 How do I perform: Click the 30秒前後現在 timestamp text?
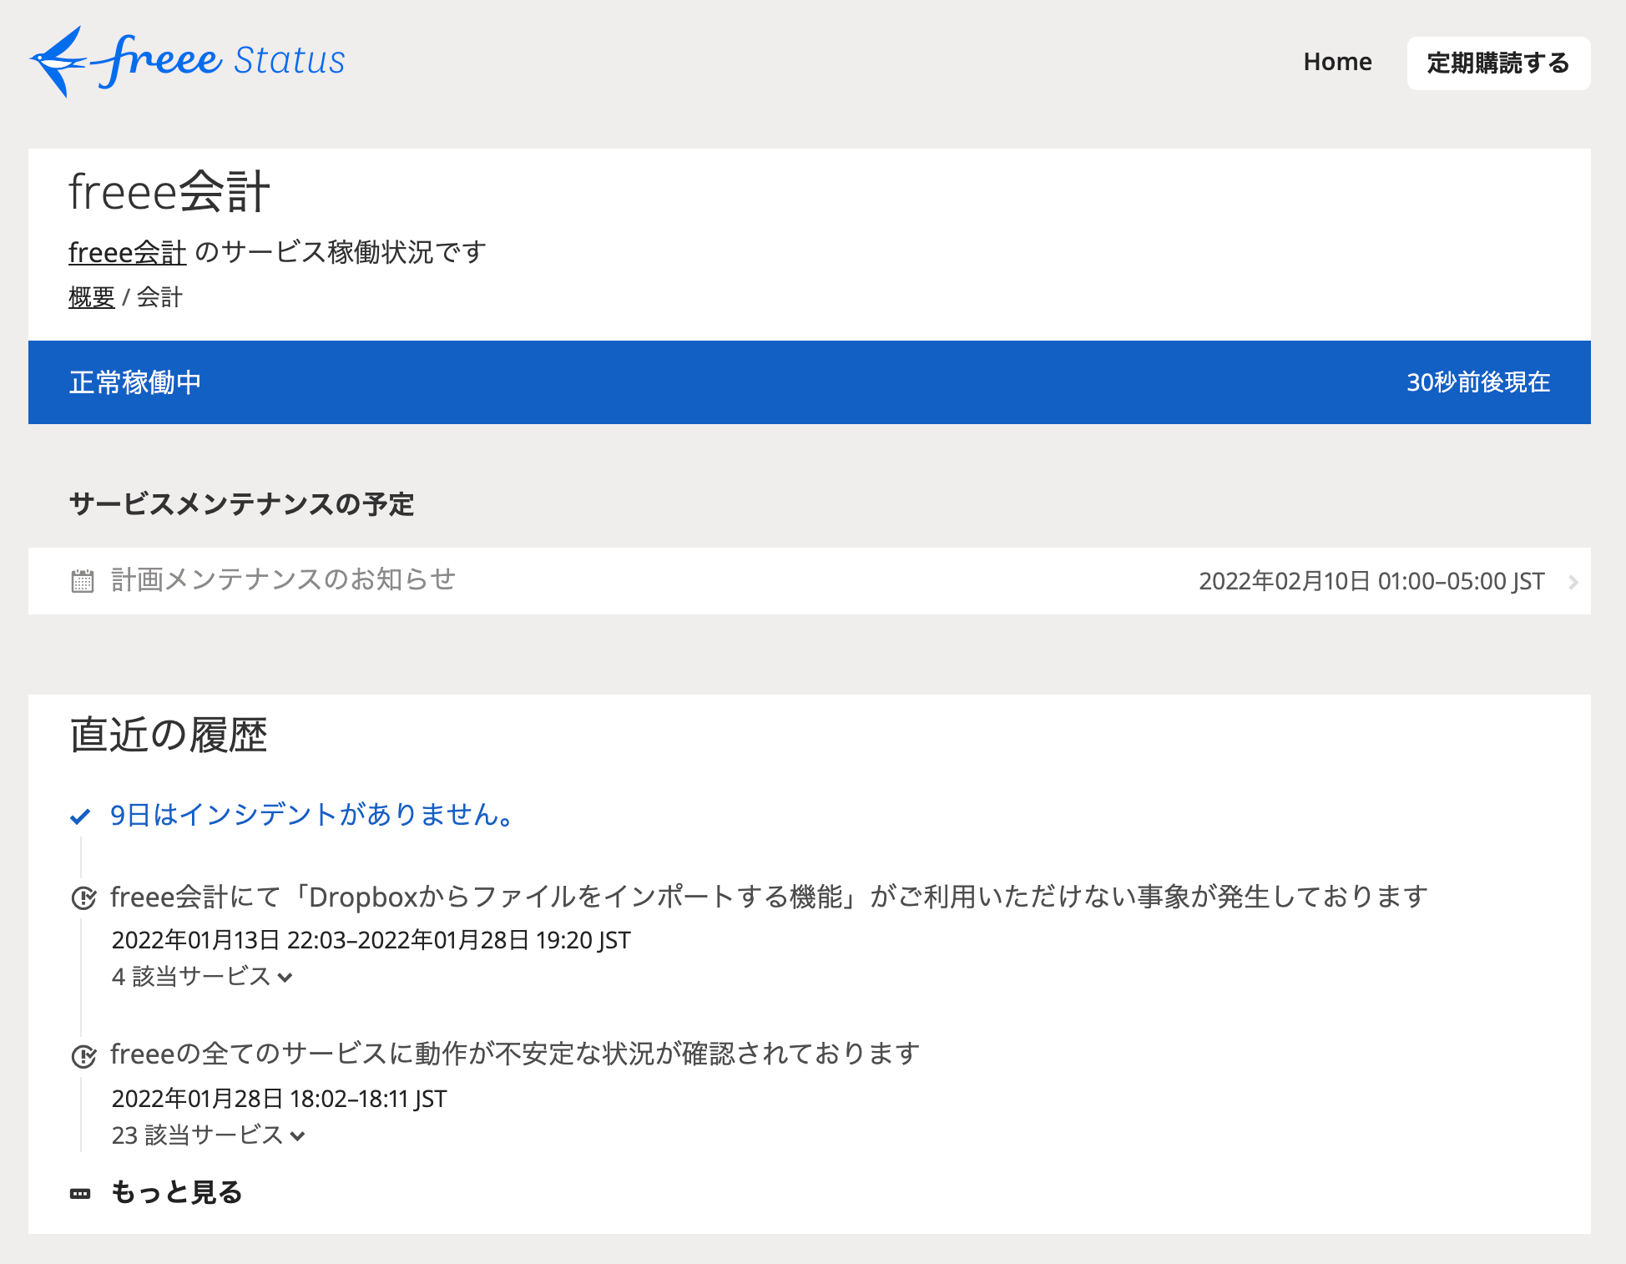click(x=1478, y=382)
